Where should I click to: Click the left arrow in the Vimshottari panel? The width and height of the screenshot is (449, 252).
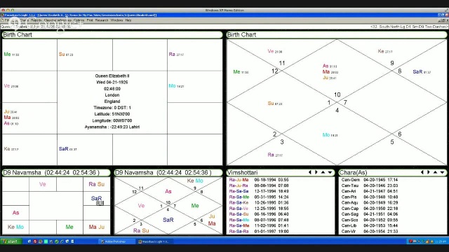(310, 172)
